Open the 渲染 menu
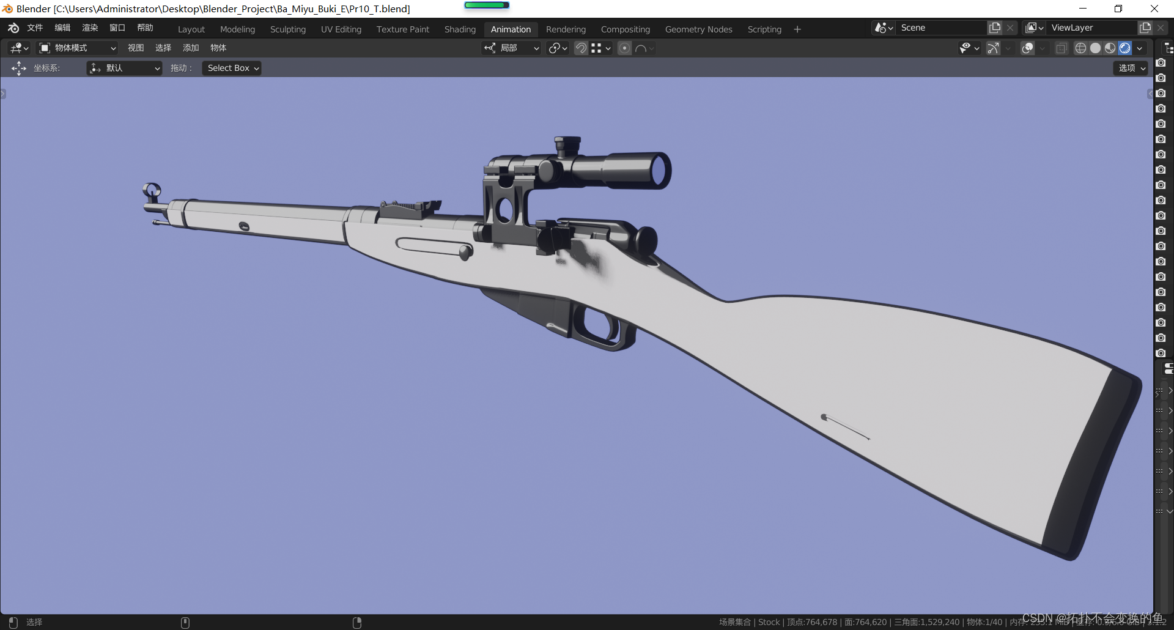Image resolution: width=1174 pixels, height=630 pixels. (x=90, y=28)
